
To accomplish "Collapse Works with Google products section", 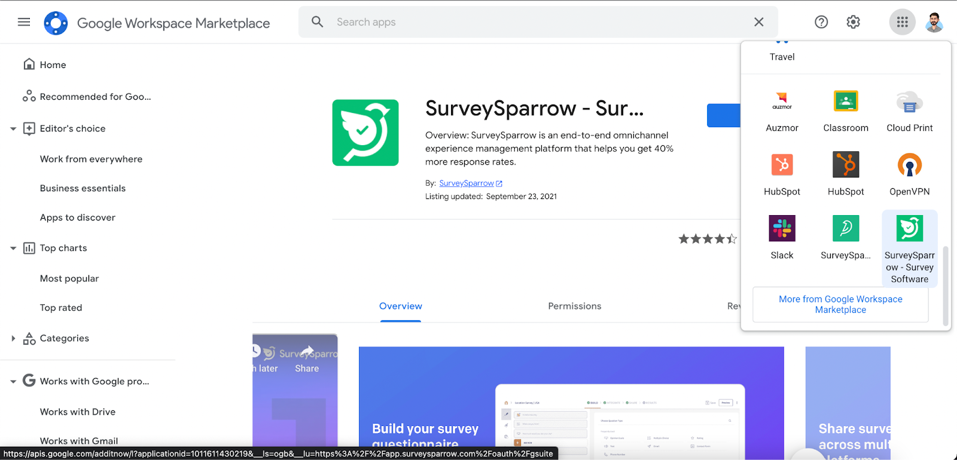I will 13,381.
